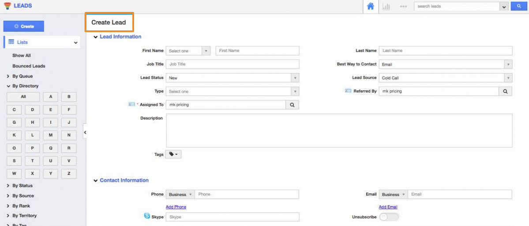This screenshot has width=529, height=226.
Task: Toggle the Unsubscribe switch
Action: [389, 217]
